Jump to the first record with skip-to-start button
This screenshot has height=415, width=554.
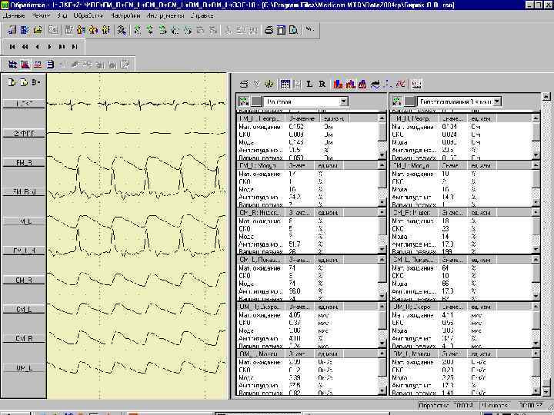12,47
